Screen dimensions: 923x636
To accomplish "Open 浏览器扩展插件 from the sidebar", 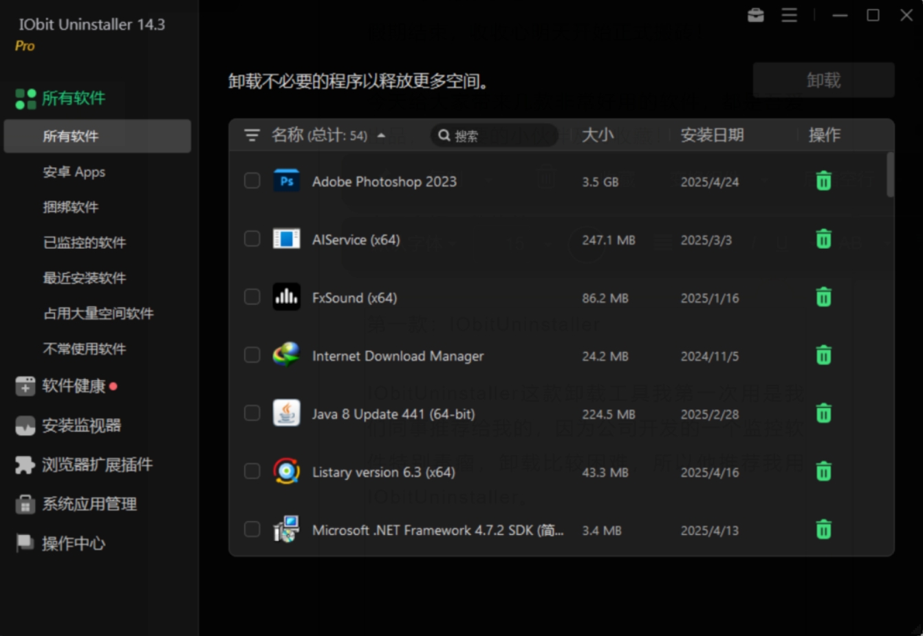I will tap(84, 465).
